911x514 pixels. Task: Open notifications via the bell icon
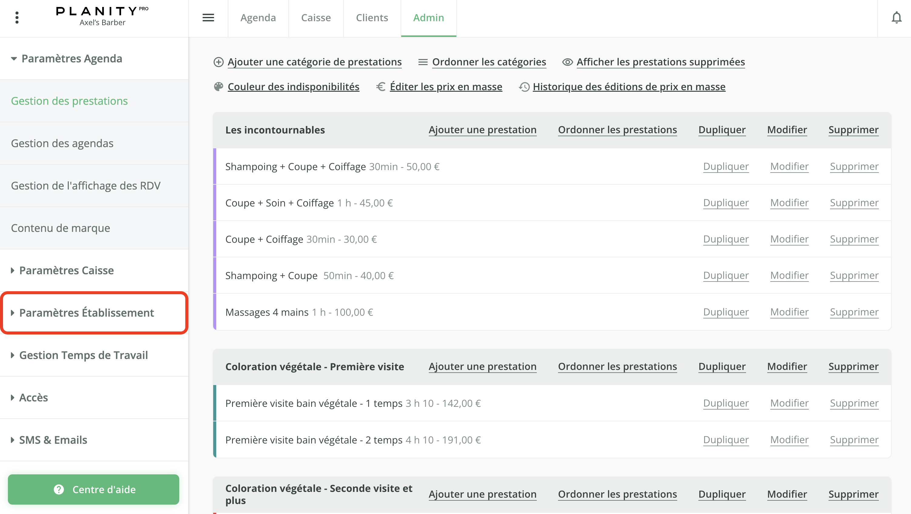(896, 17)
